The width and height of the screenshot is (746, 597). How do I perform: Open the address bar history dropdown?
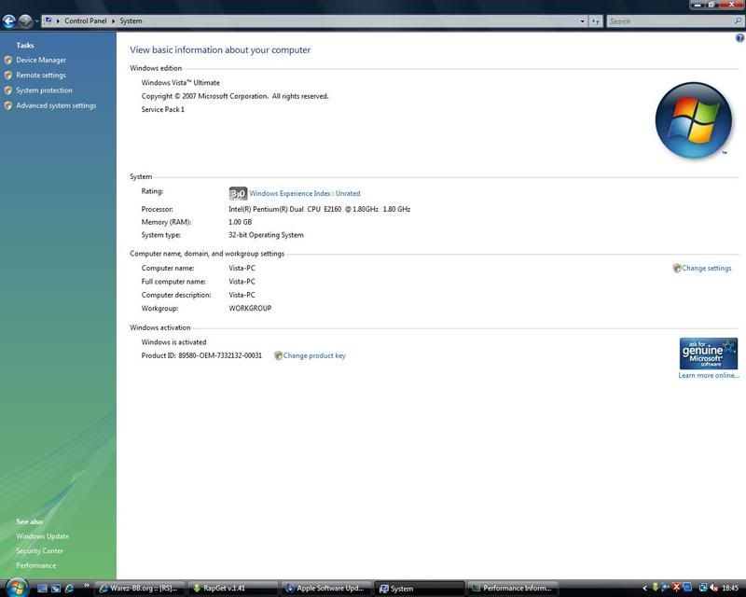[x=582, y=21]
